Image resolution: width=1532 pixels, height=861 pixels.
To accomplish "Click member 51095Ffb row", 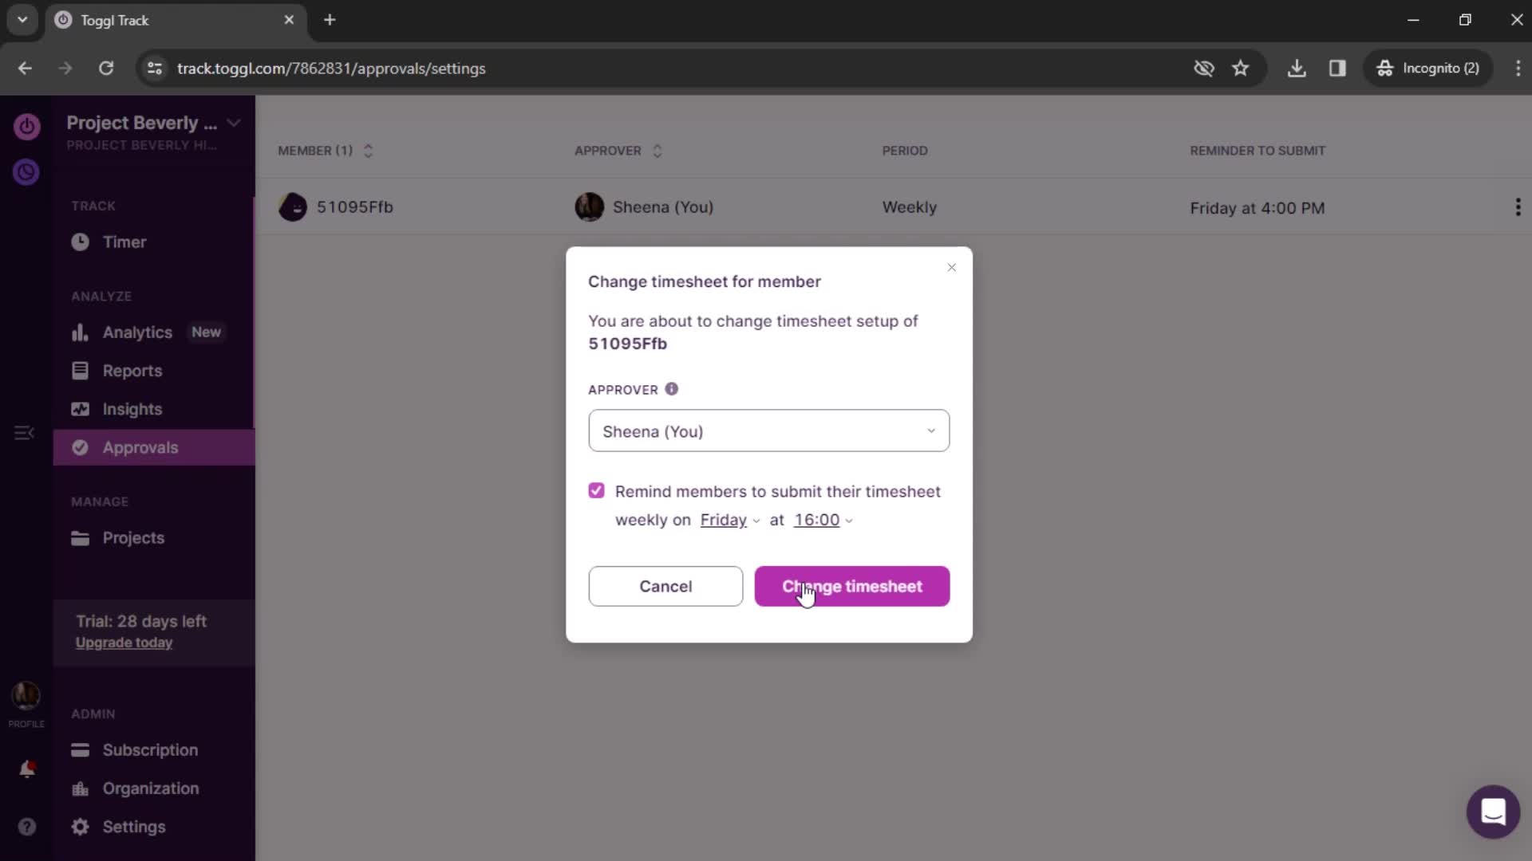I will 354,206.
